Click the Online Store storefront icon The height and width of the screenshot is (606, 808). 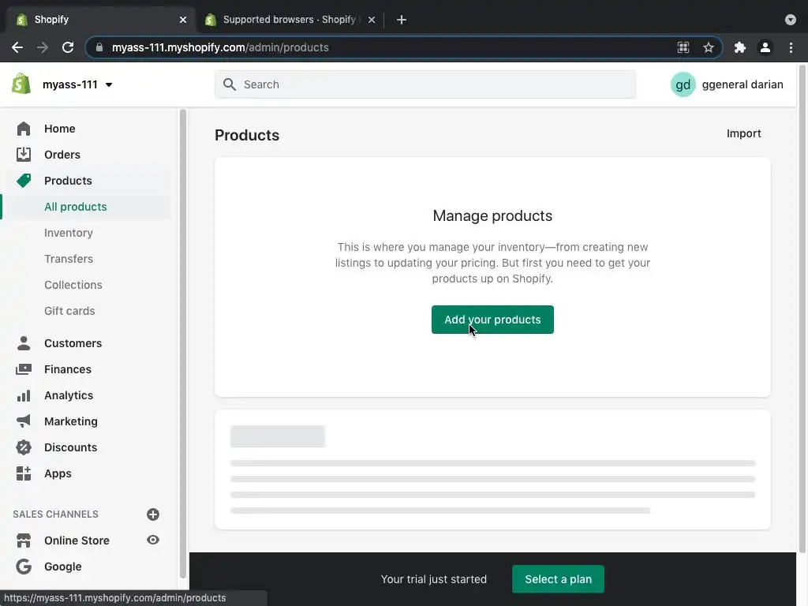23,540
